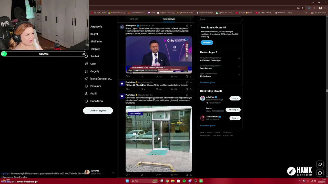
Task: Open the Premium badge icon in the sidebar
Action: click(x=86, y=86)
